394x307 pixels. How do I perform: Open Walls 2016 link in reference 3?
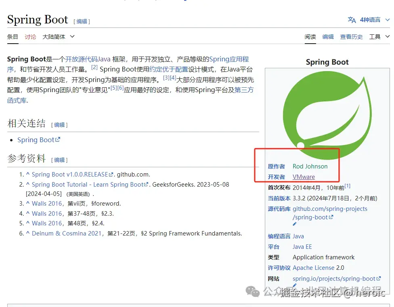(x=47, y=204)
